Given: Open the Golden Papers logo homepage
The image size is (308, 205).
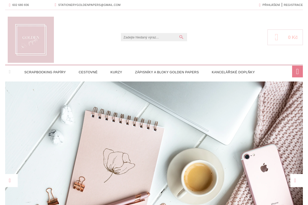Looking at the screenshot, I should point(31,40).
